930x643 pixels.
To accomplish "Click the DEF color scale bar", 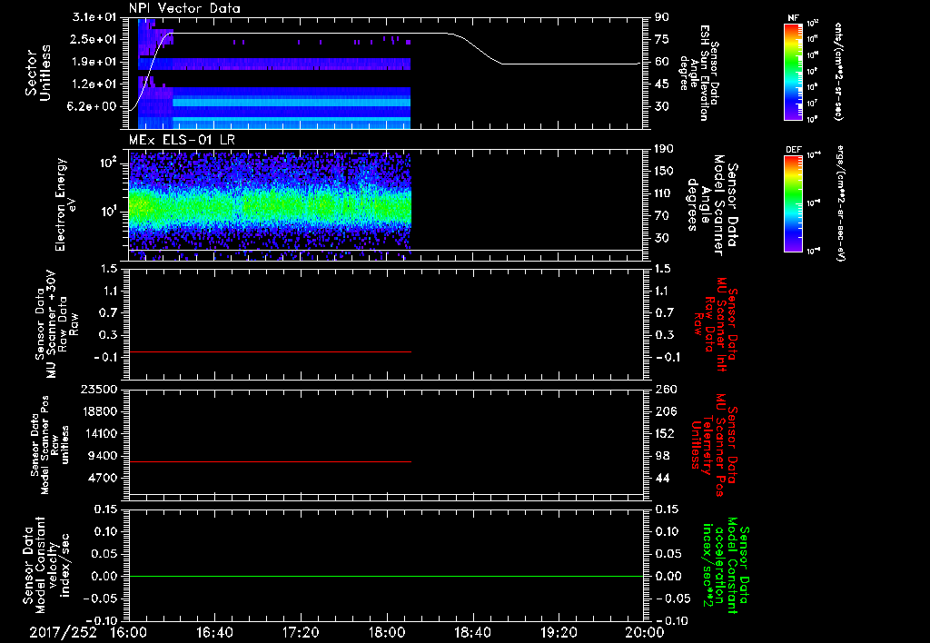I will 793,203.
